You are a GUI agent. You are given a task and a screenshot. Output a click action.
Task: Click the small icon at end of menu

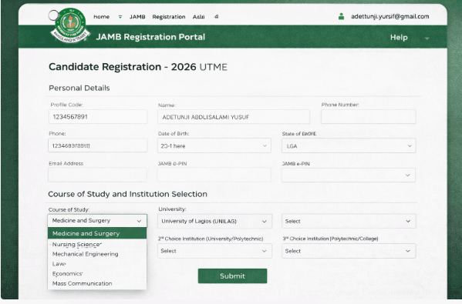pos(216,17)
